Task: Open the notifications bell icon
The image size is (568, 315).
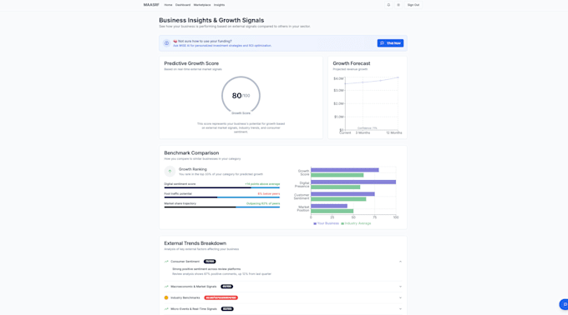Action: click(x=388, y=5)
